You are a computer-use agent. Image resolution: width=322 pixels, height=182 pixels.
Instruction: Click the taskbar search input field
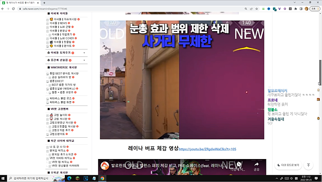click(x=36, y=178)
